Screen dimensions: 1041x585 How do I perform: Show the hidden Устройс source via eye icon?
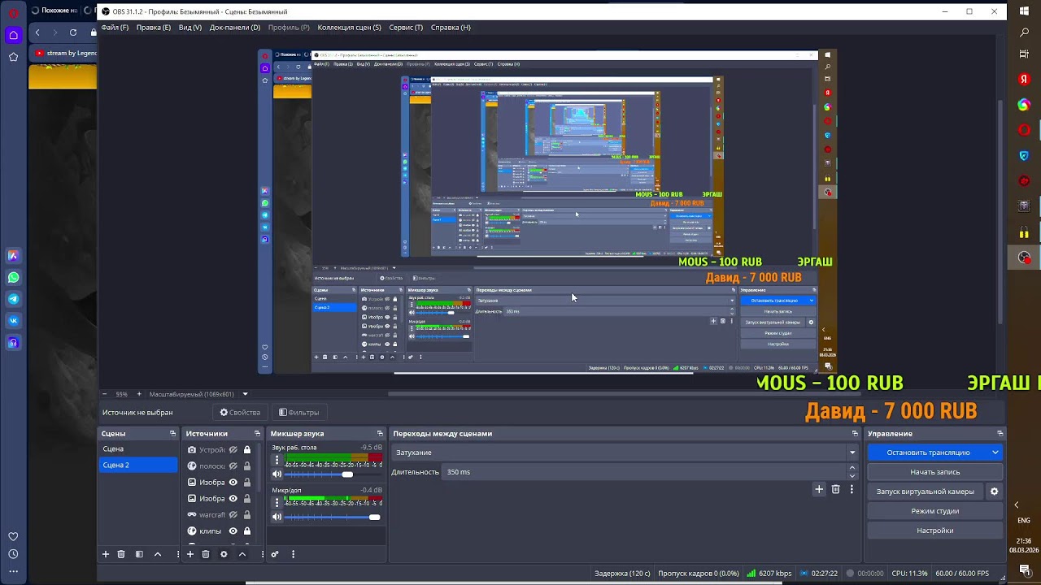point(233,450)
